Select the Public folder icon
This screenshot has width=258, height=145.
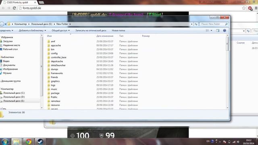(48, 97)
